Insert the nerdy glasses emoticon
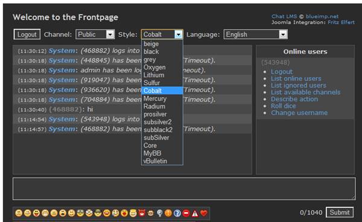Screen dimensions: 362x222 pyautogui.click(x=80, y=213)
